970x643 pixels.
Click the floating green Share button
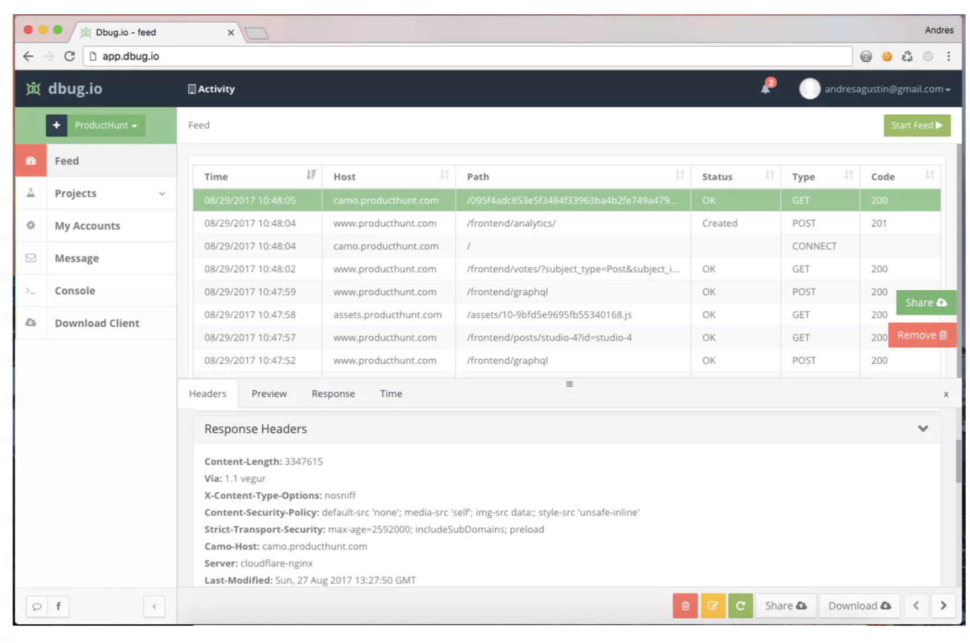click(x=926, y=303)
